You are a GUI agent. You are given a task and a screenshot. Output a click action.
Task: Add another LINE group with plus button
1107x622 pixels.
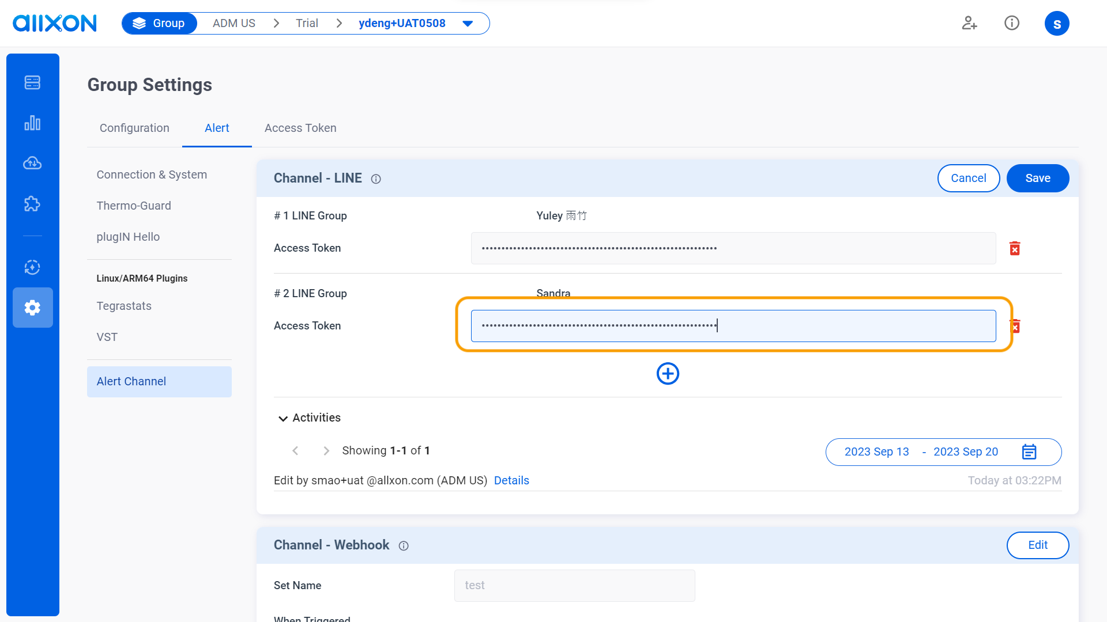[668, 373]
